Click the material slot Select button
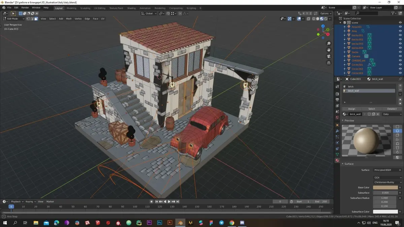Image resolution: width=404 pixels, height=227 pixels. [372, 109]
